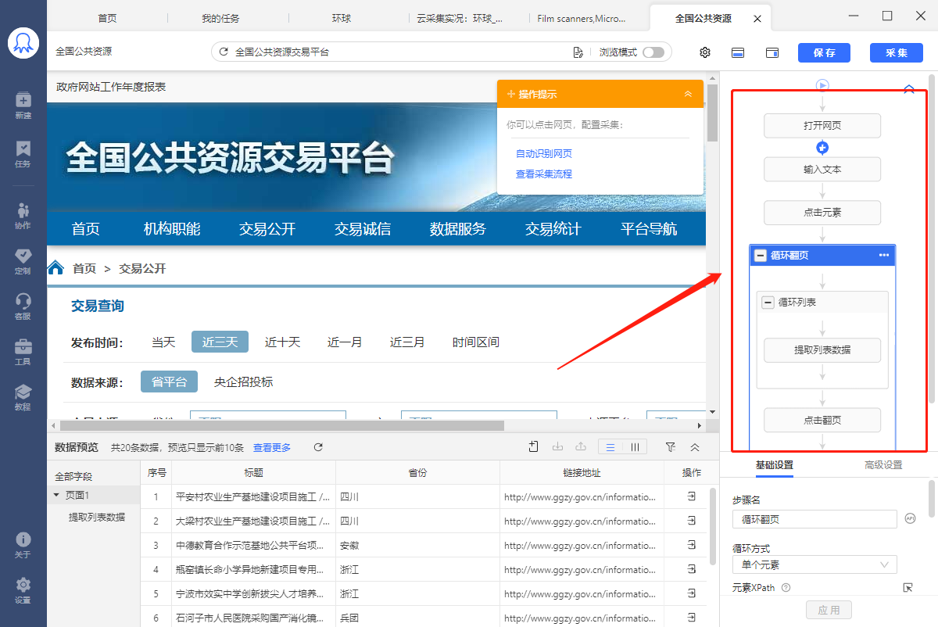The width and height of the screenshot is (938, 627).
Task: Select the 近一月 time filter
Action: (345, 342)
